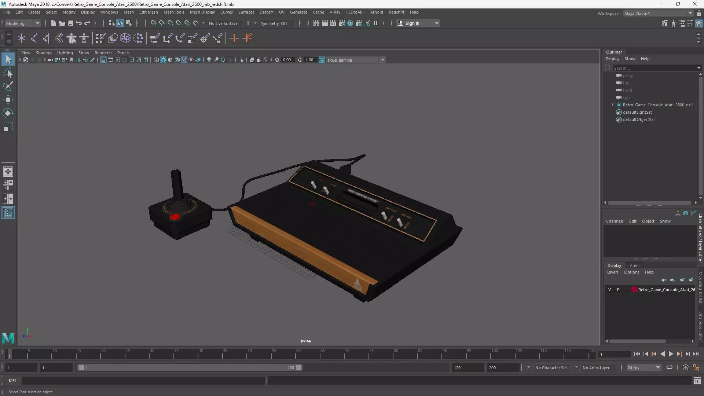The height and width of the screenshot is (396, 704).
Task: Click the Pause rendering icon
Action: click(x=375, y=23)
